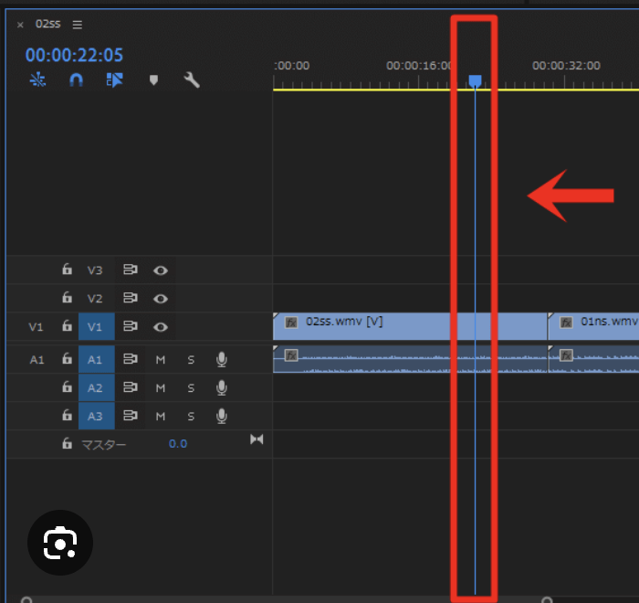Toggle the Snap magnet icon in timeline
Image resolution: width=639 pixels, height=603 pixels.
point(76,80)
